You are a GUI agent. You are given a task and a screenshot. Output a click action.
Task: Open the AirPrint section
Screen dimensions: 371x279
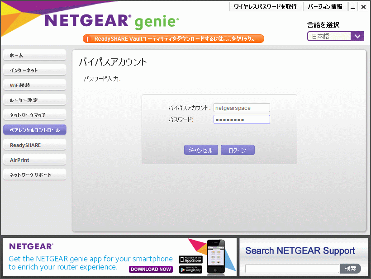34,160
